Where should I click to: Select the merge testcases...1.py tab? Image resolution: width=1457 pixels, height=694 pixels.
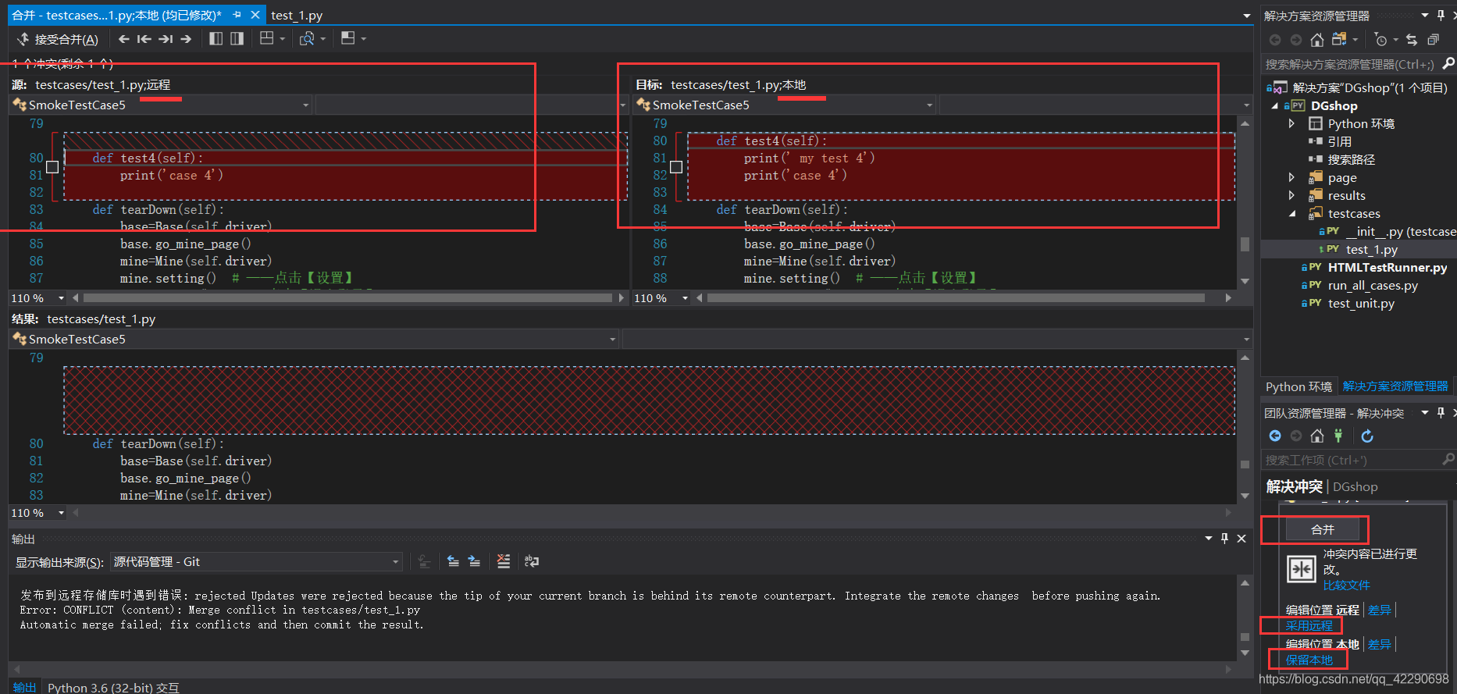(117, 15)
